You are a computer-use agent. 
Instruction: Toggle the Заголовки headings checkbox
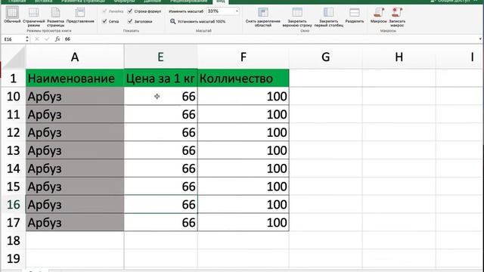pos(130,21)
